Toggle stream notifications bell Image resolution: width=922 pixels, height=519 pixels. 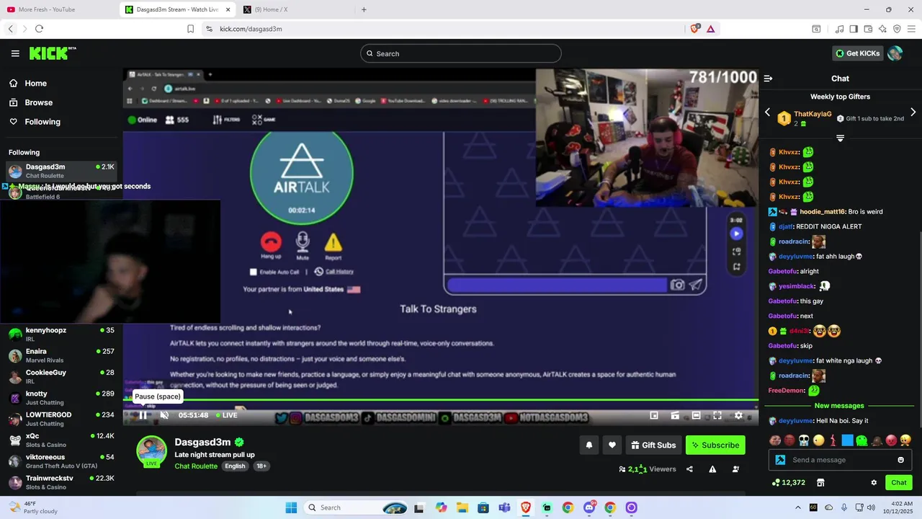click(x=588, y=445)
